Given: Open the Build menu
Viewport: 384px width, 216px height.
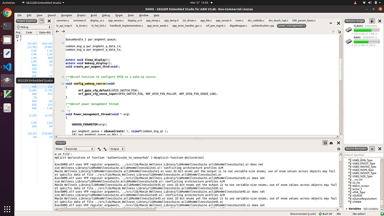Looking at the screenshot, I should pos(93,15).
